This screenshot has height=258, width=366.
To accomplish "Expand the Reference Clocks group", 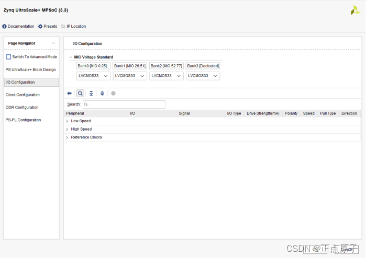I will click(x=67, y=137).
